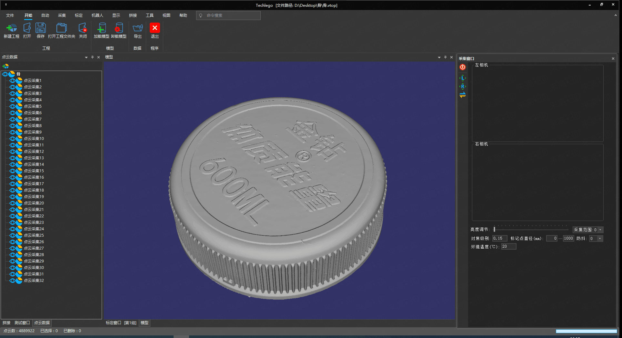This screenshot has width=622, height=338.
Task: Switch to the 测试窗口 tab
Action: tap(22, 323)
